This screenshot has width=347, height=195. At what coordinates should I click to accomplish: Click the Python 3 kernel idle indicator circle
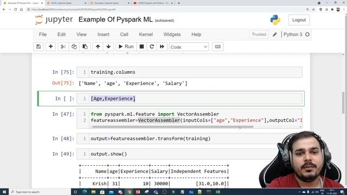[x=307, y=35]
